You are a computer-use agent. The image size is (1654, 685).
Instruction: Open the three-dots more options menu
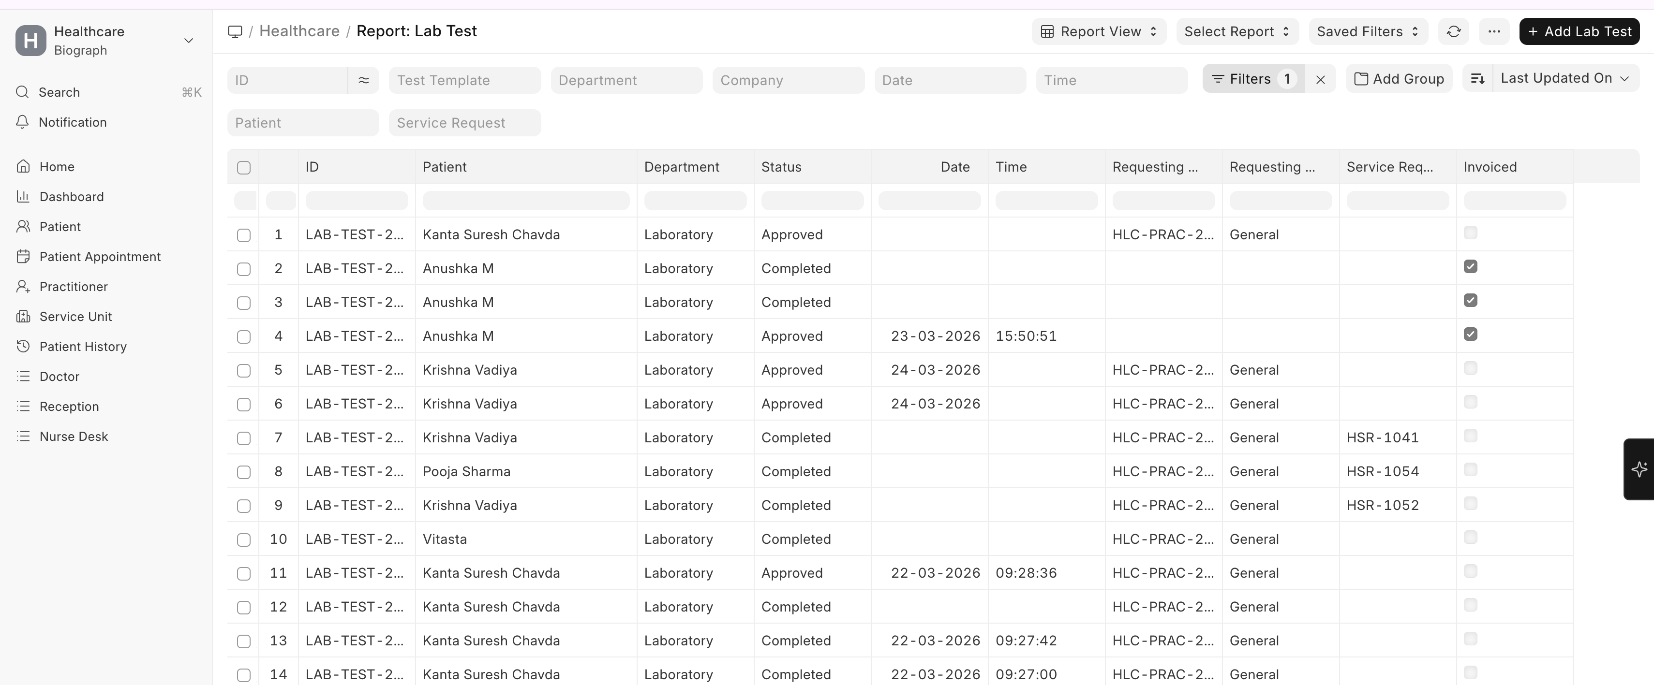[x=1493, y=31]
